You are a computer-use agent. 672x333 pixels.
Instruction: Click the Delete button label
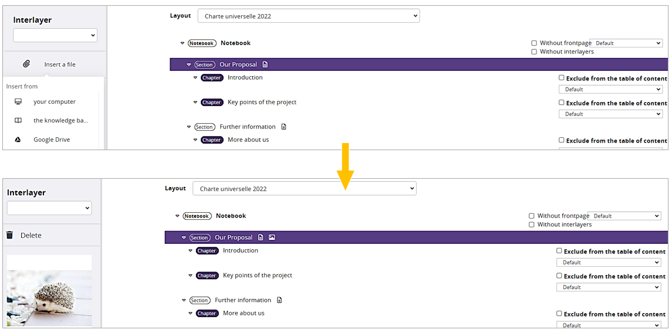[x=31, y=235]
